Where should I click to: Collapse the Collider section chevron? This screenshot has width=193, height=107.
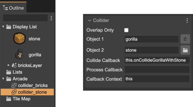point(89,20)
